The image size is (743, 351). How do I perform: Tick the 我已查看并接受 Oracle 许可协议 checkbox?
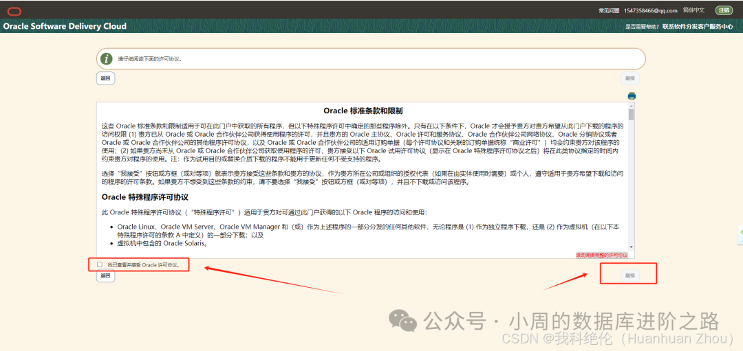[100, 264]
